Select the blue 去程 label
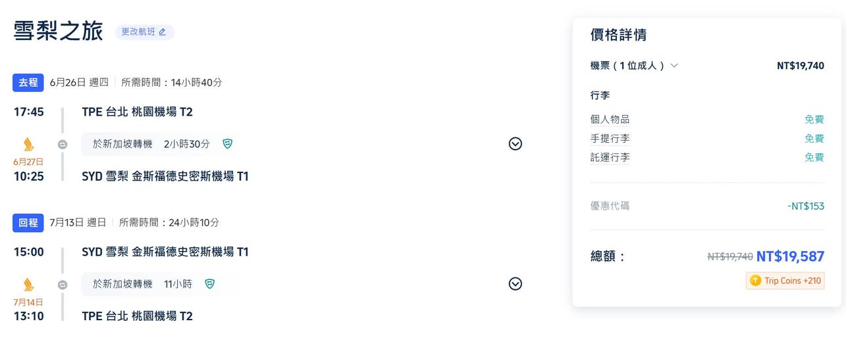This screenshot has width=846, height=355. (28, 83)
